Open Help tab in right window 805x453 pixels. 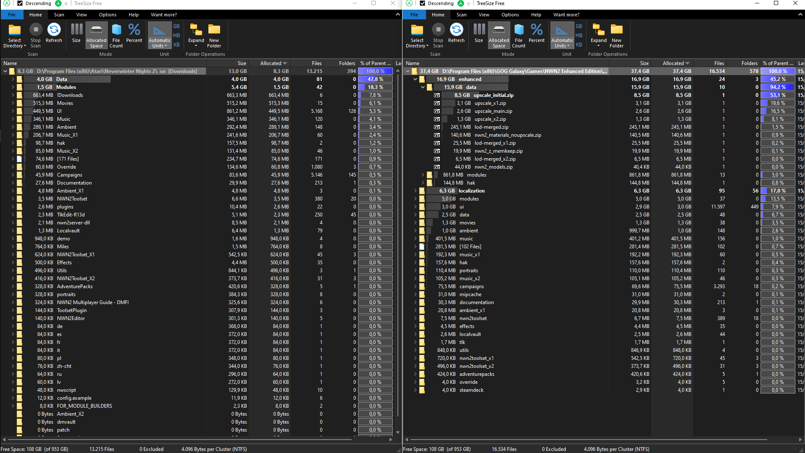[x=536, y=15]
